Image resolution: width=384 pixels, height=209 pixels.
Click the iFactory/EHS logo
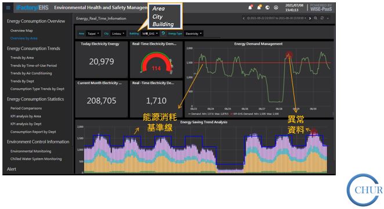[x=32, y=8]
